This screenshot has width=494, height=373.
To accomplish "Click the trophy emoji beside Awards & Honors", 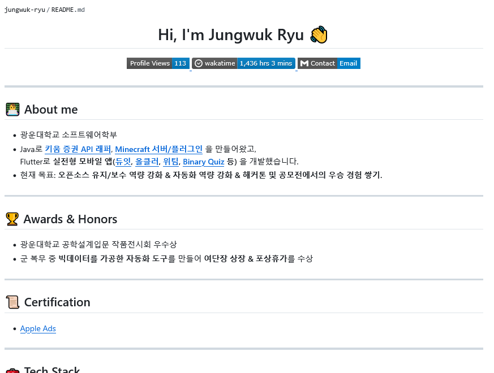I will (x=12, y=219).
